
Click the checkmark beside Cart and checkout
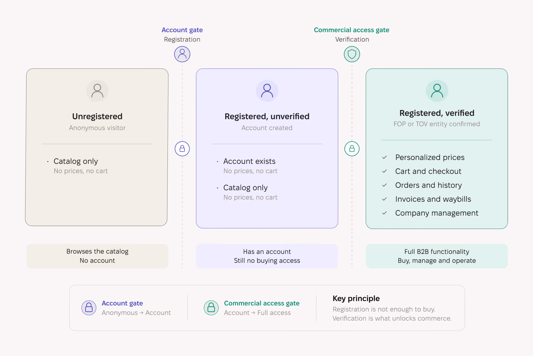click(x=384, y=171)
